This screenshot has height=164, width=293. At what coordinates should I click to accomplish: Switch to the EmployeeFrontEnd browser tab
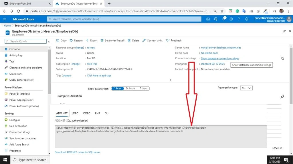click(27, 3)
